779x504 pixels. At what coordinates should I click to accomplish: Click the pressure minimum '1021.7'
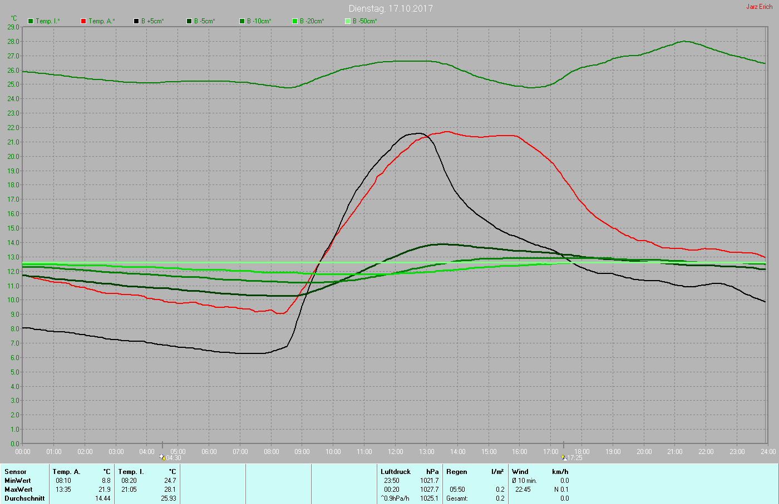point(430,481)
